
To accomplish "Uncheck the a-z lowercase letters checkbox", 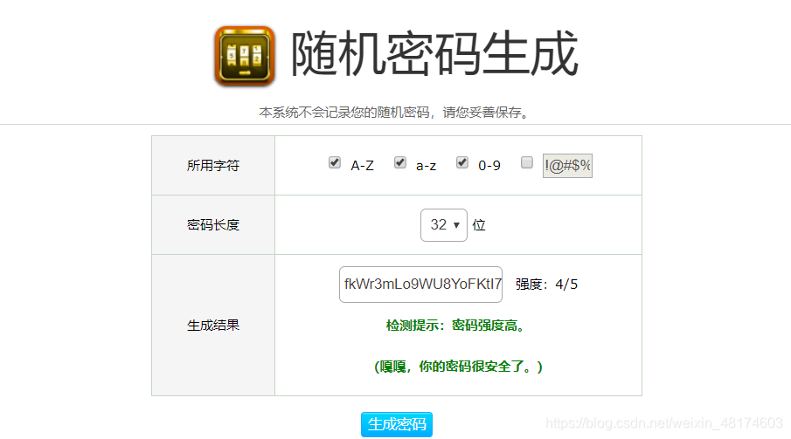I will pyautogui.click(x=400, y=162).
